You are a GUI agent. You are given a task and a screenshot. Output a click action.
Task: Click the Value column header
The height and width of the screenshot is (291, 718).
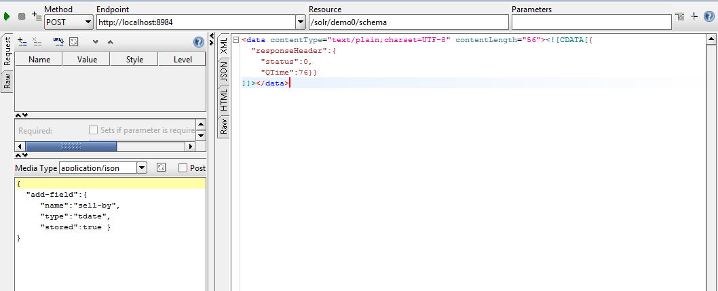click(x=87, y=60)
